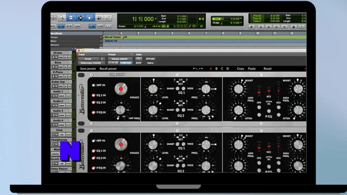The image size is (347, 195).
Task: Toggle EQ 2 IN on top unit
Action: (94, 103)
